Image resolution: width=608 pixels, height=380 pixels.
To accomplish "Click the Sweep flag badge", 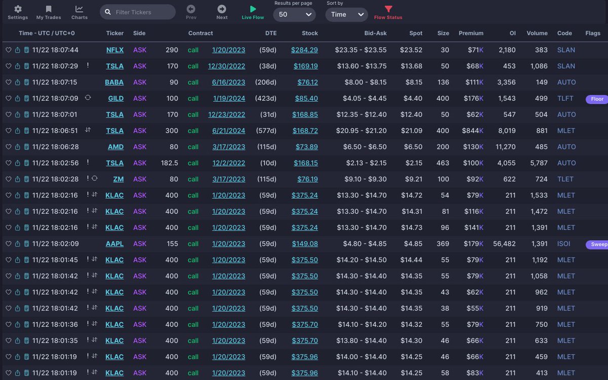I will click(597, 244).
